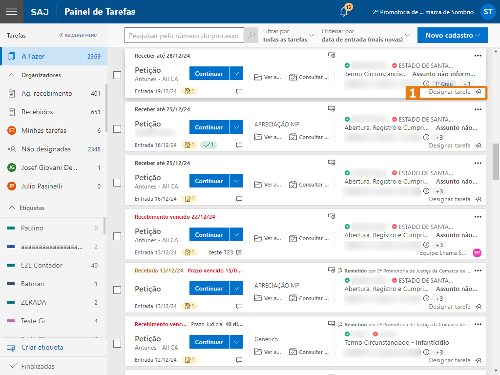Viewport: 500px width, 375px height.
Task: Open the Ordenar por dropdown
Action: pos(366,35)
